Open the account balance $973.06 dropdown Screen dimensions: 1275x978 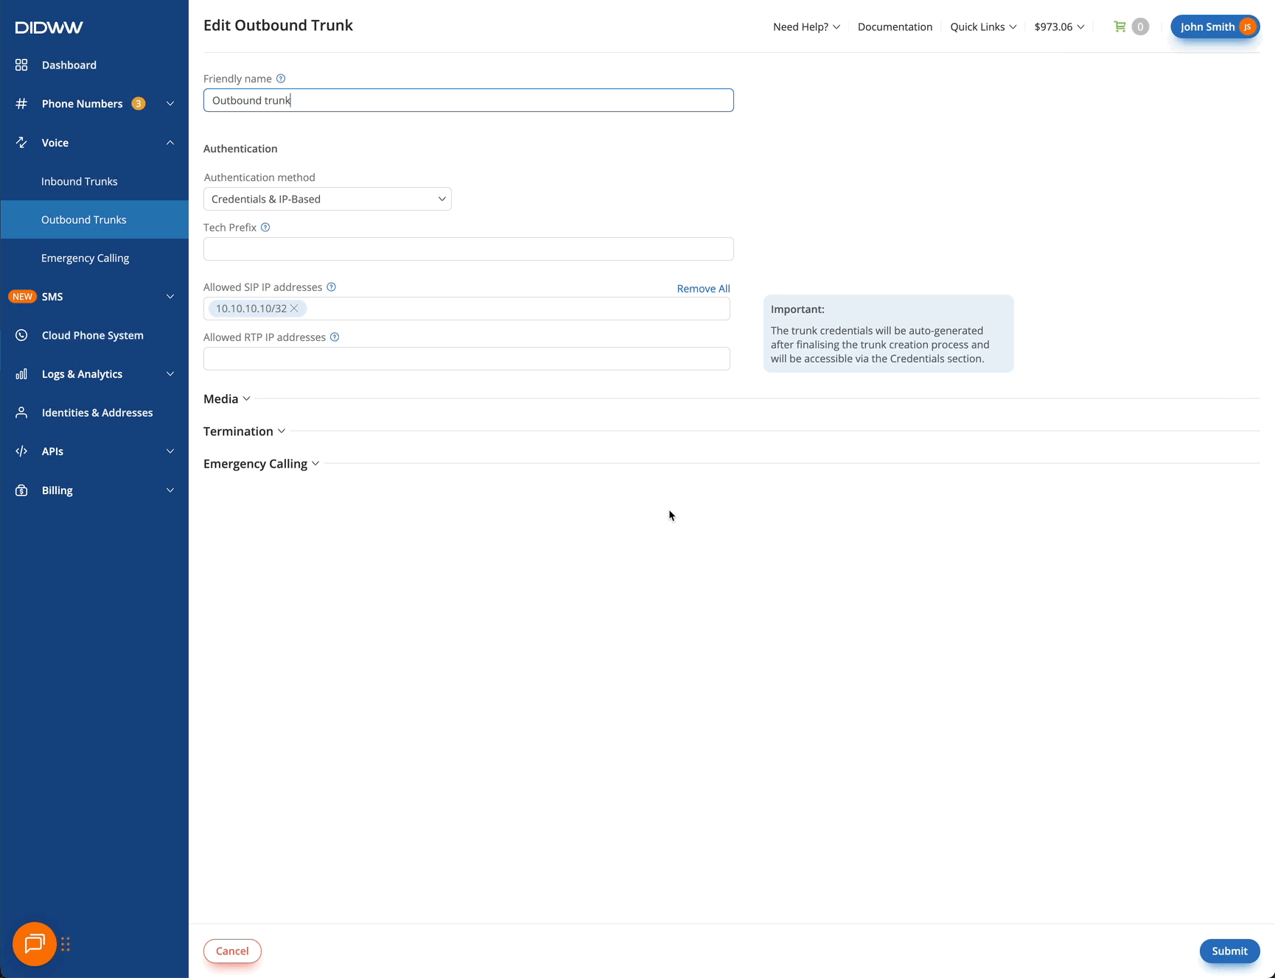click(x=1059, y=27)
